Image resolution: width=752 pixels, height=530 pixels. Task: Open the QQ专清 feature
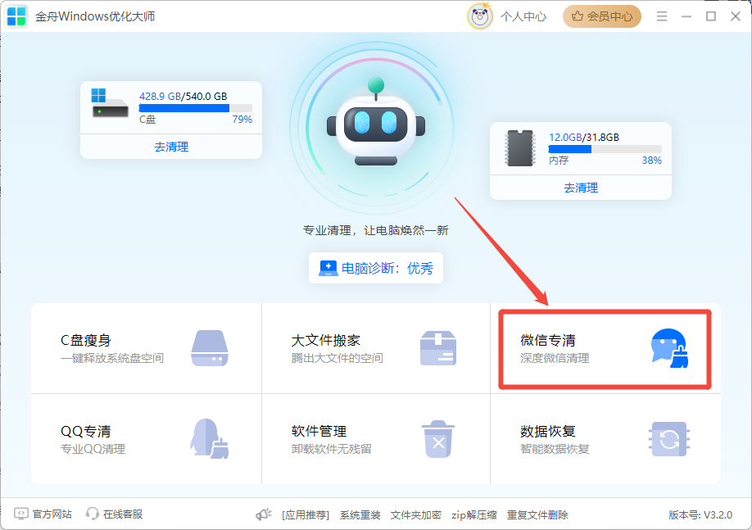[x=147, y=439]
